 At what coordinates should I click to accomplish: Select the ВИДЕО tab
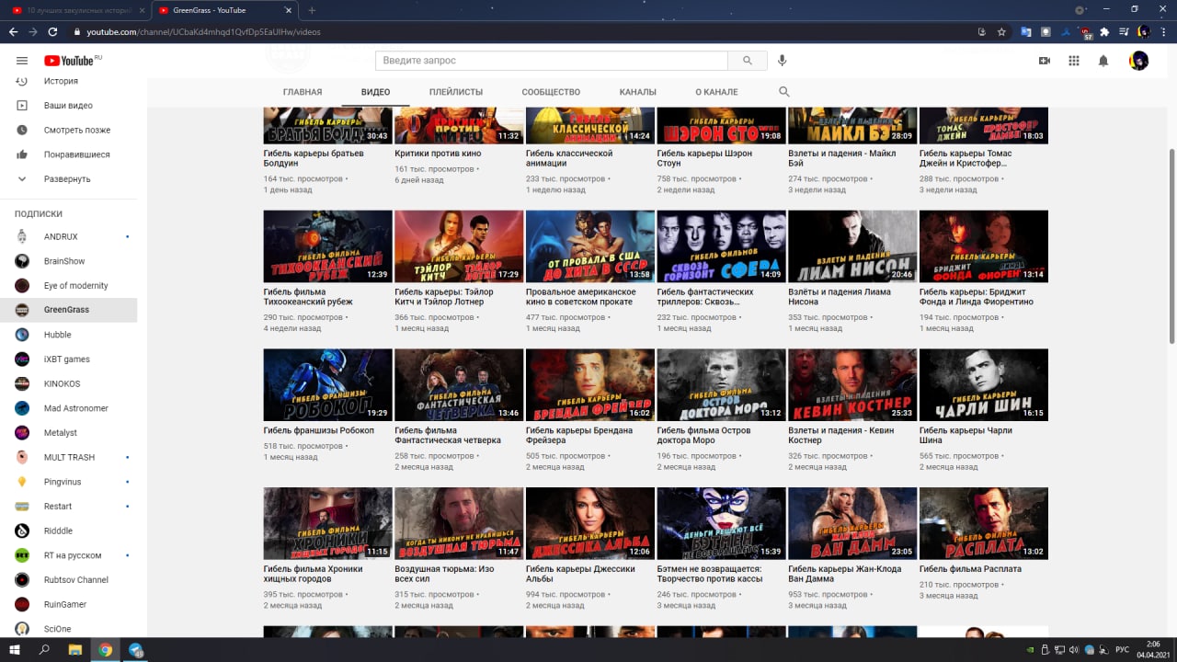coord(375,92)
